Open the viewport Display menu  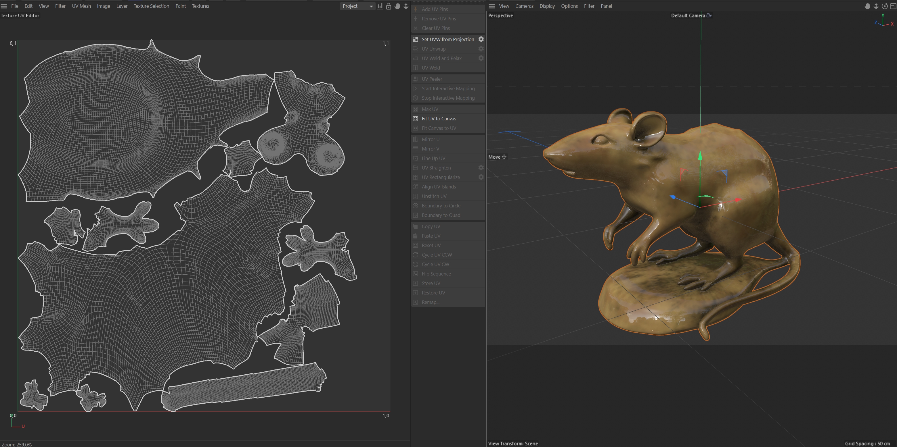click(x=547, y=6)
